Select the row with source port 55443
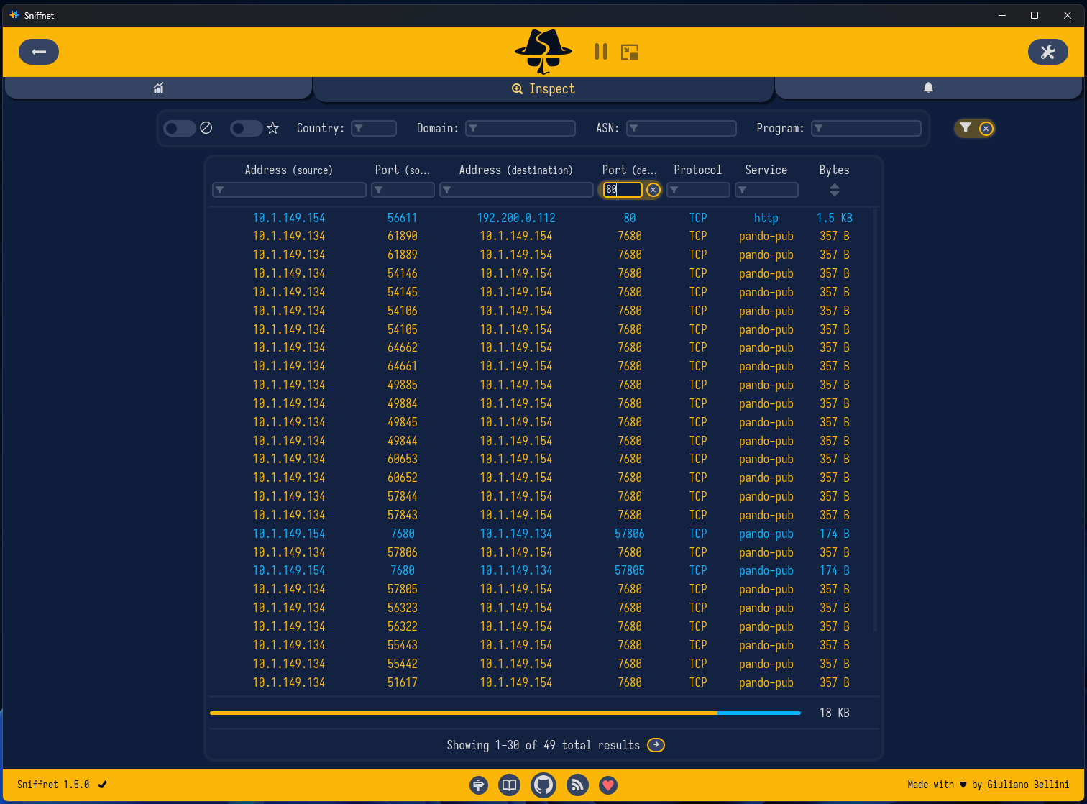 pyautogui.click(x=542, y=645)
